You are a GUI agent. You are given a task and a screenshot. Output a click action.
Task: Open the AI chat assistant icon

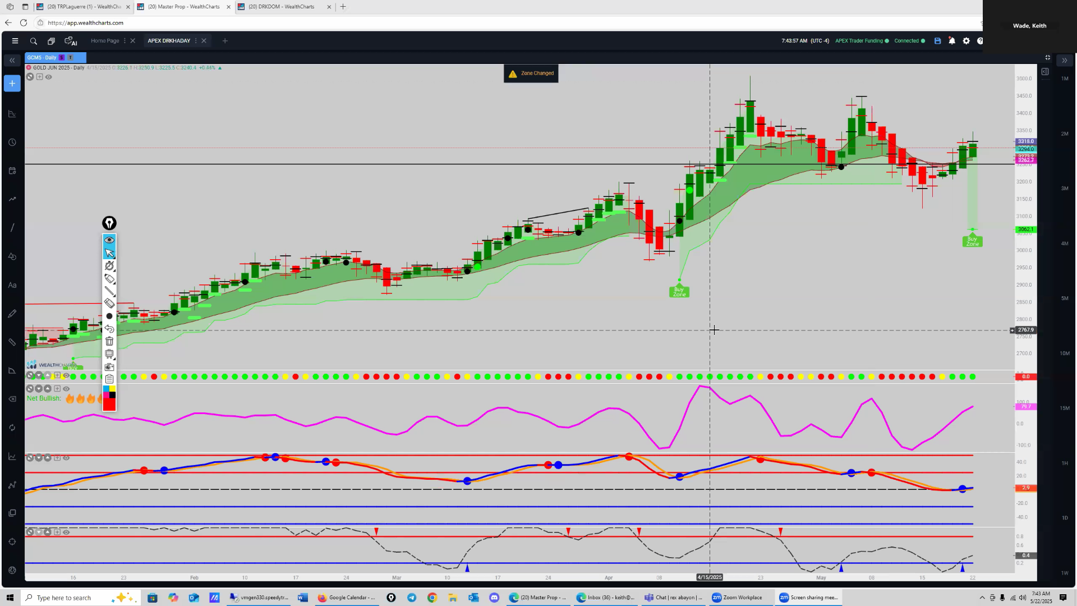[x=71, y=41]
